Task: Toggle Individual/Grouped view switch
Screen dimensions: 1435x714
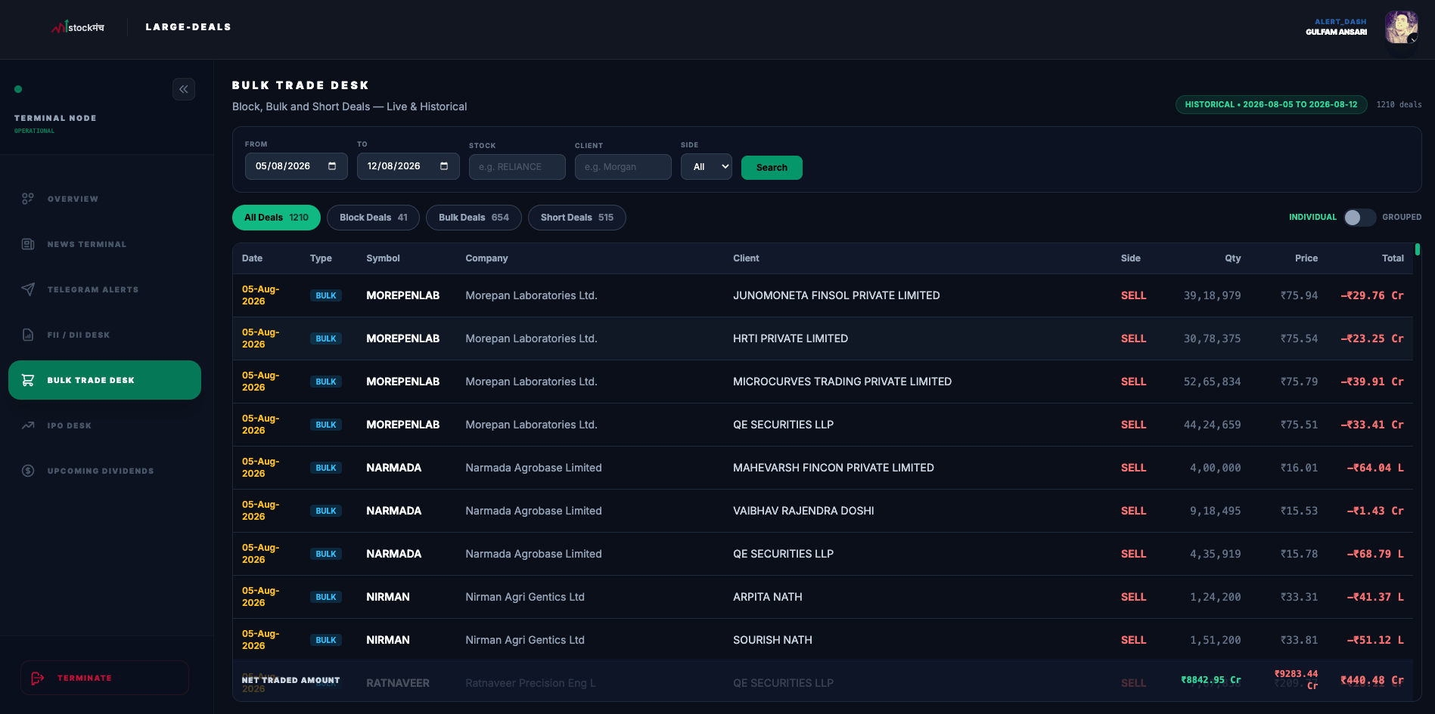Action: coord(1359,218)
